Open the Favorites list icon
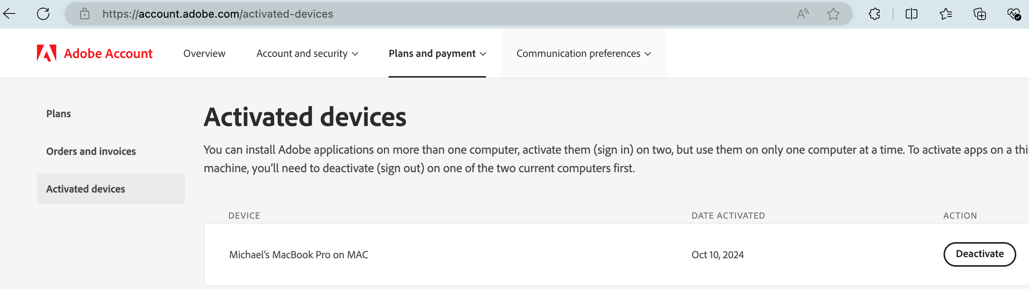The width and height of the screenshot is (1029, 289). point(945,14)
